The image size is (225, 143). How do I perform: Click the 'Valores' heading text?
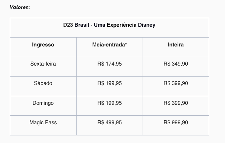[20, 7]
